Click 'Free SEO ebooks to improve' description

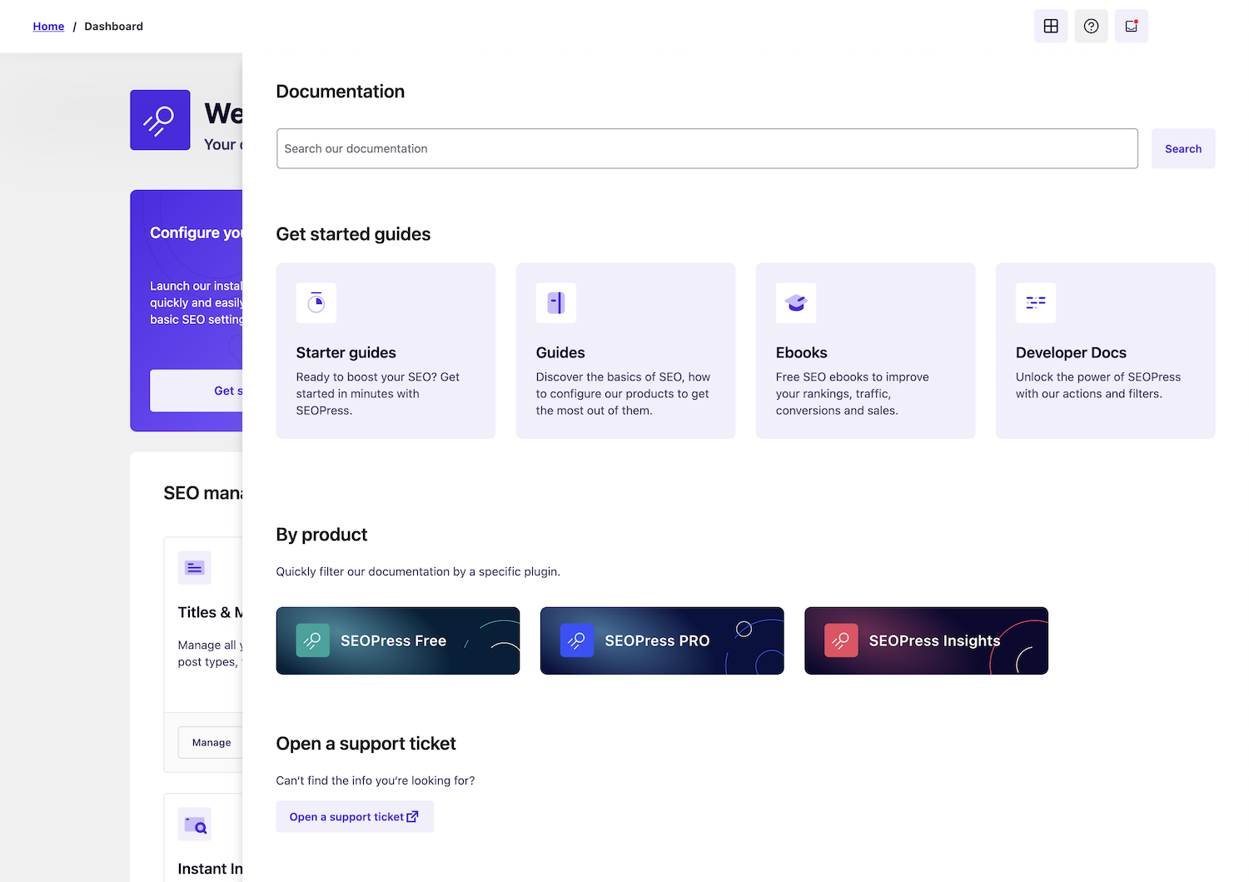pos(853,394)
